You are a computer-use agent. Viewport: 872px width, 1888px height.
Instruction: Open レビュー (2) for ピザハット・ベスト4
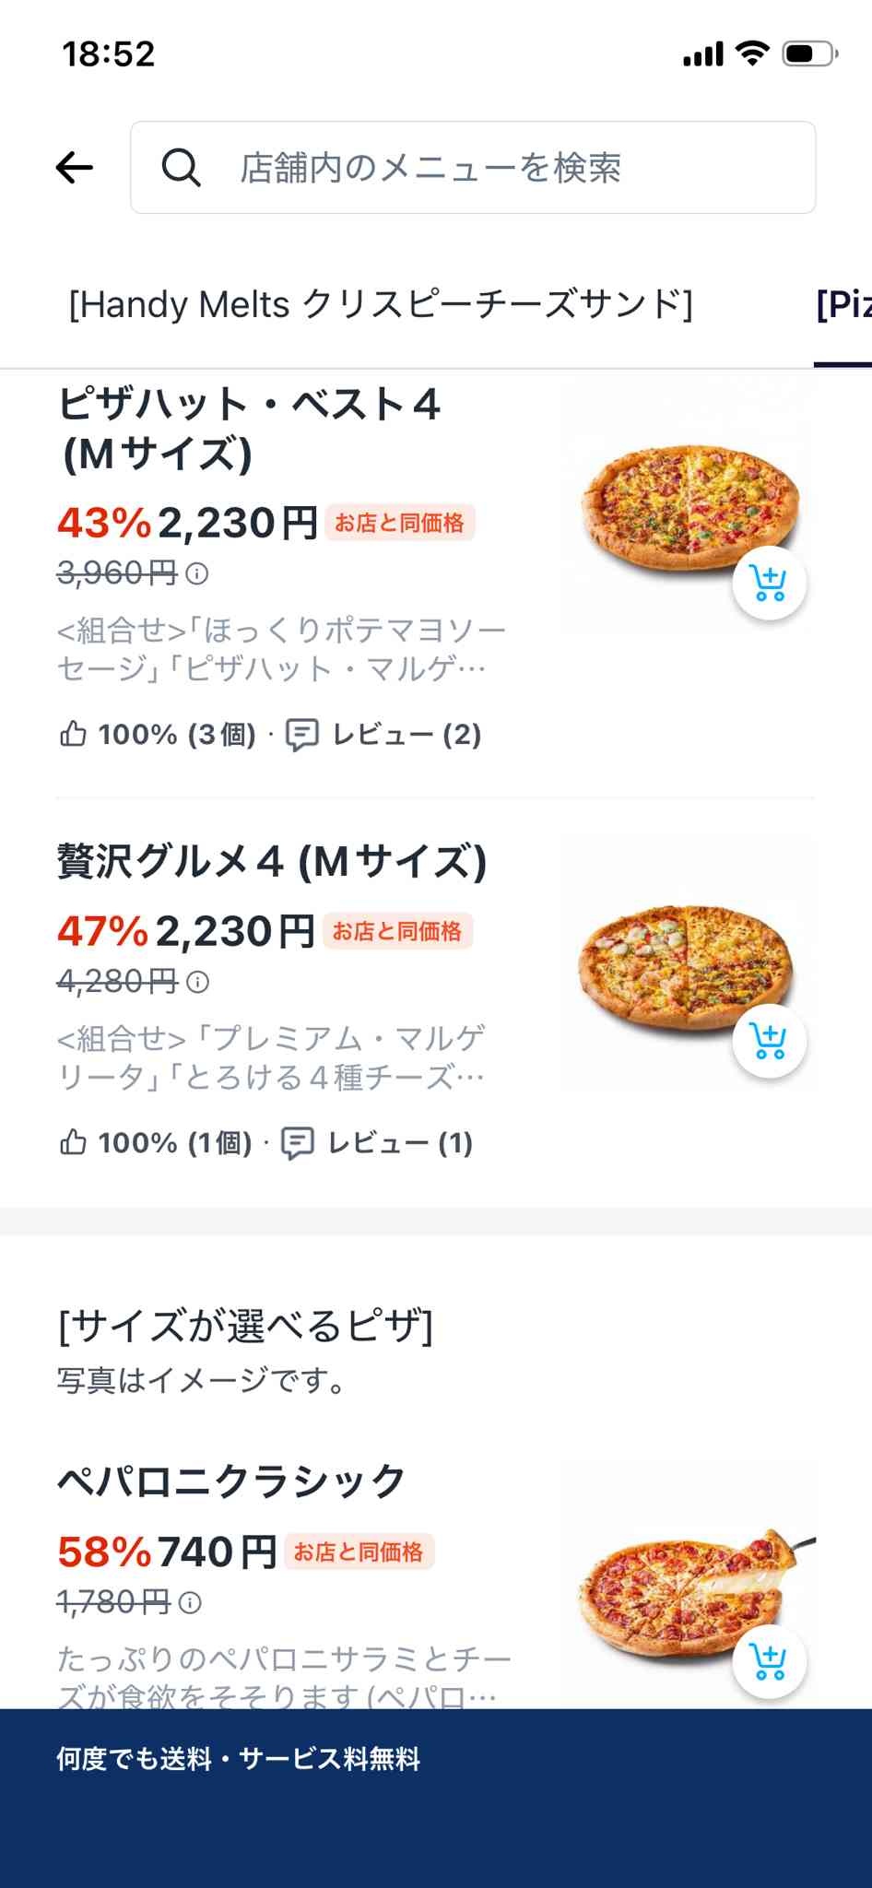pos(384,735)
